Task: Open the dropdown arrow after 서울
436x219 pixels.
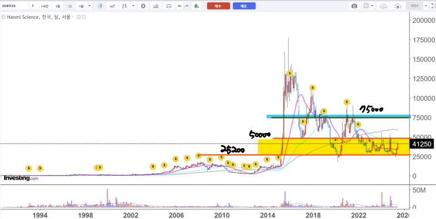Action: tap(73, 17)
